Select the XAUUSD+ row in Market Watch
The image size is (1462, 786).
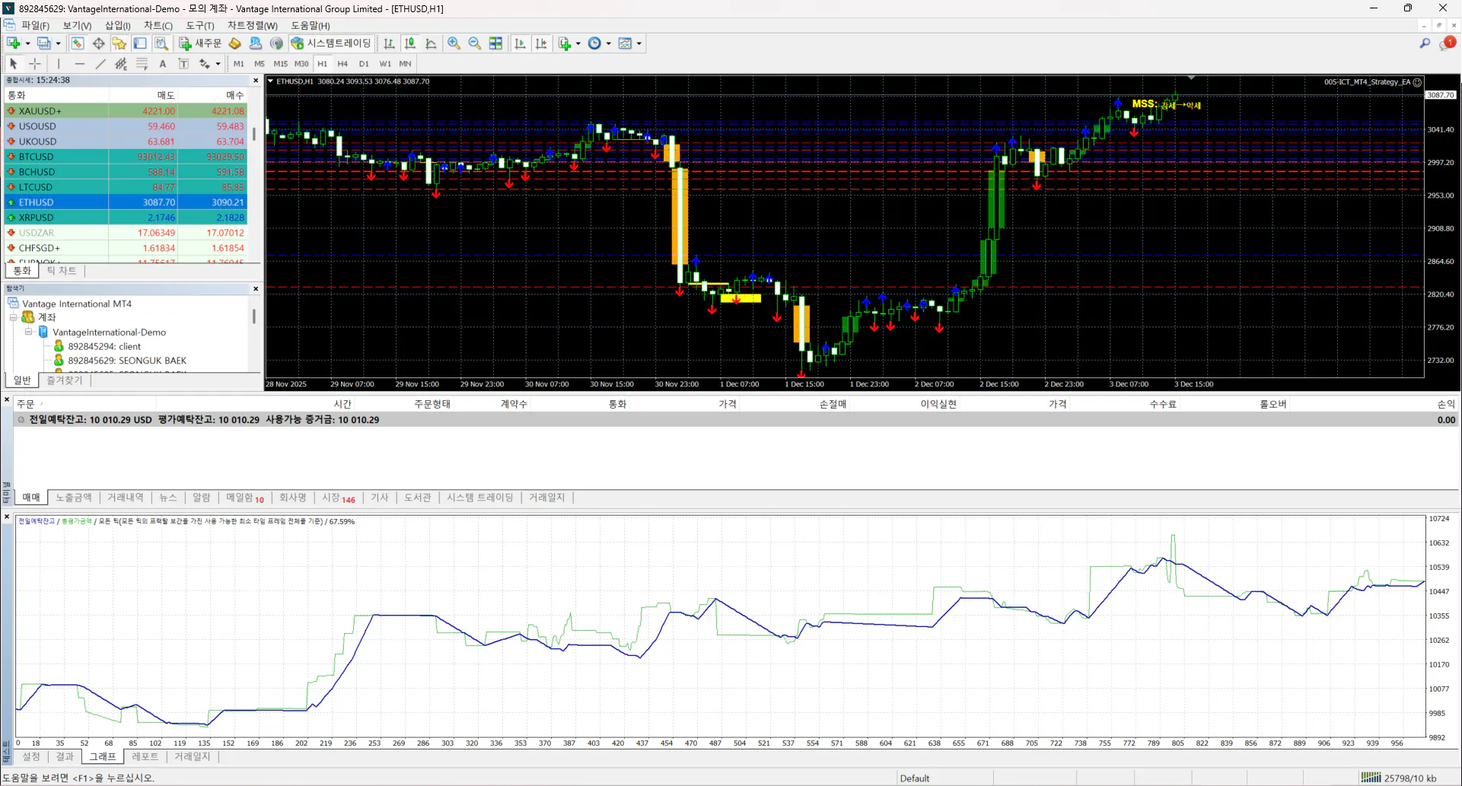click(x=126, y=111)
